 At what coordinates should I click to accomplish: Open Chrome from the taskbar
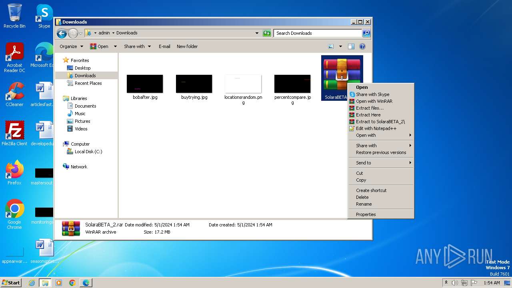coord(72,283)
